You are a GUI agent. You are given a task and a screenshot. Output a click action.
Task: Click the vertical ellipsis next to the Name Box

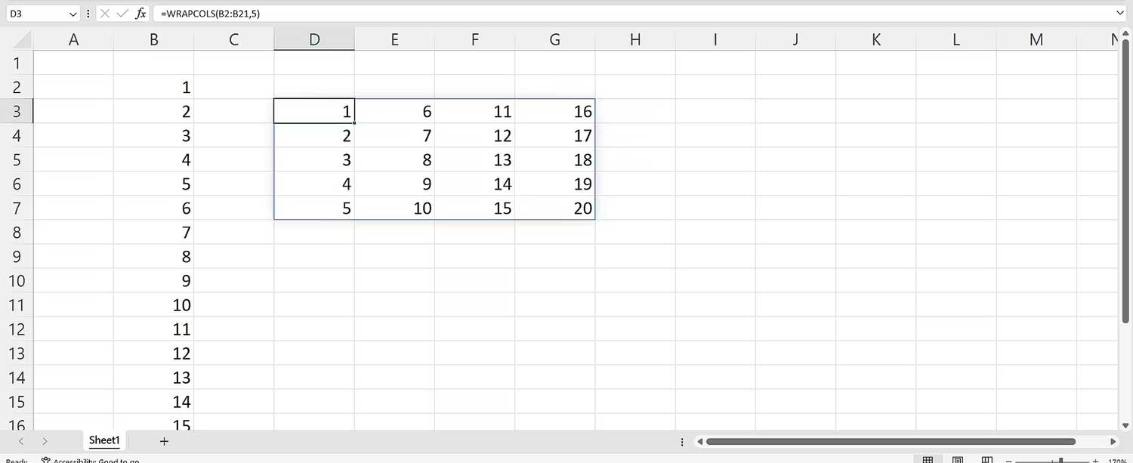(x=88, y=14)
